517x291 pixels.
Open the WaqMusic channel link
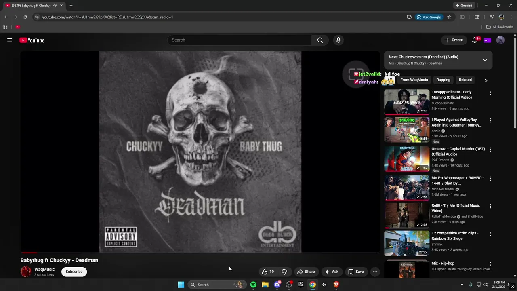pos(44,269)
